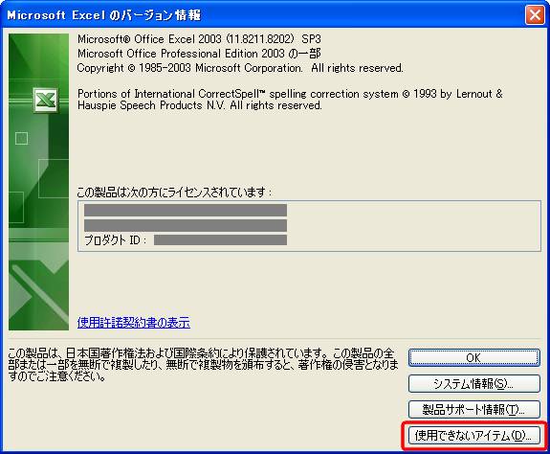Screen dimensions: 550x454
Task: Close the Excel version info dialog
Action: coord(535,15)
